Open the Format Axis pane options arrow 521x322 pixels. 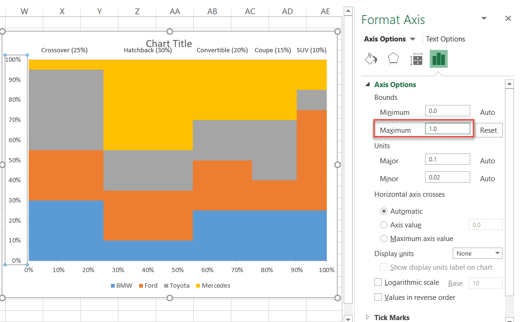[484, 18]
